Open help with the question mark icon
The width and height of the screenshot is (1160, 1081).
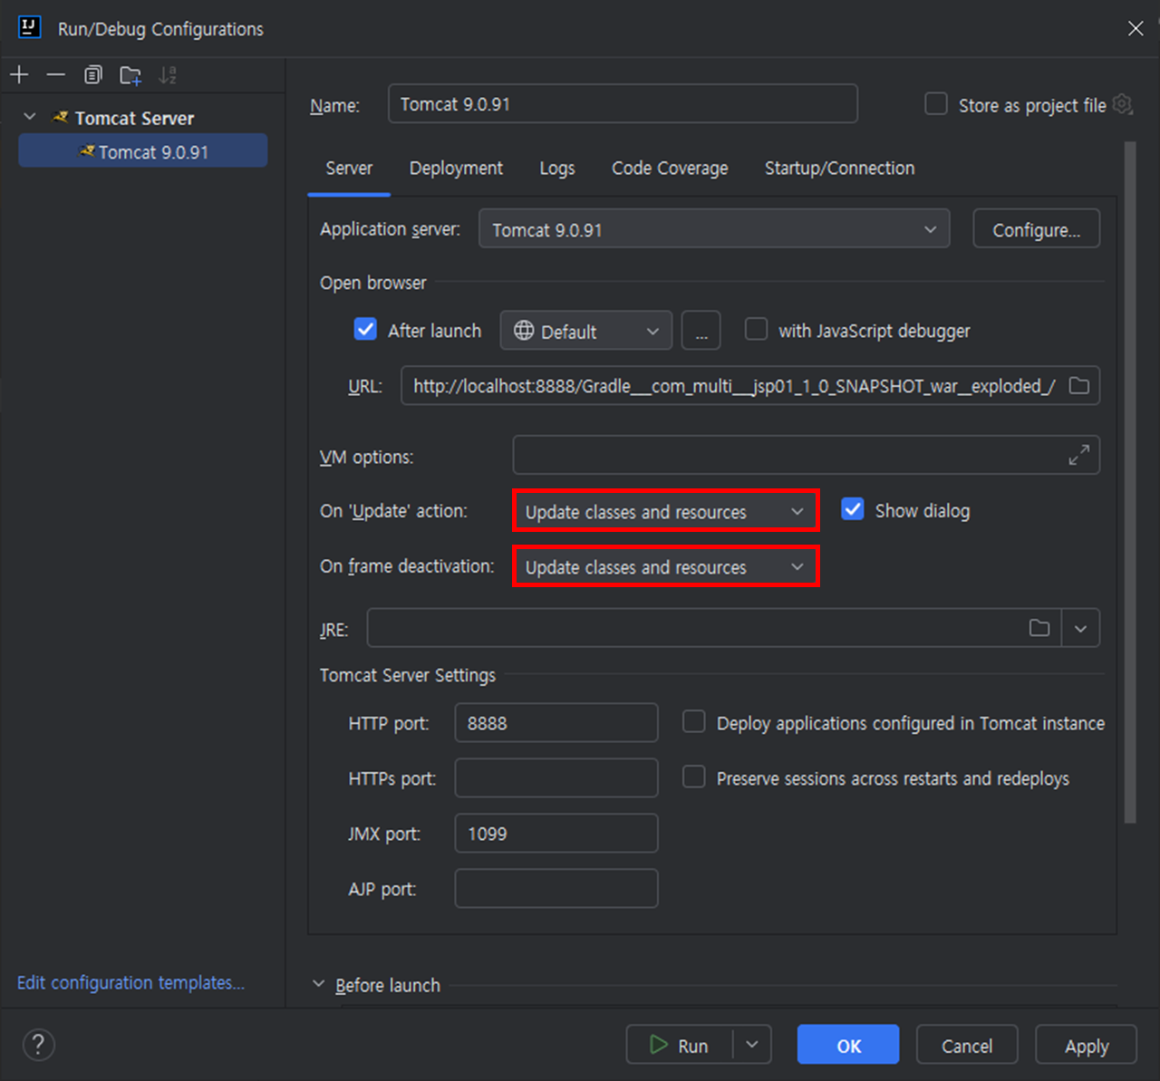[x=38, y=1045]
